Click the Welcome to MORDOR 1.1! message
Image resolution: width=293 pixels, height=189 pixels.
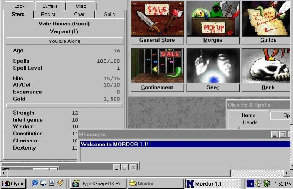(185, 144)
